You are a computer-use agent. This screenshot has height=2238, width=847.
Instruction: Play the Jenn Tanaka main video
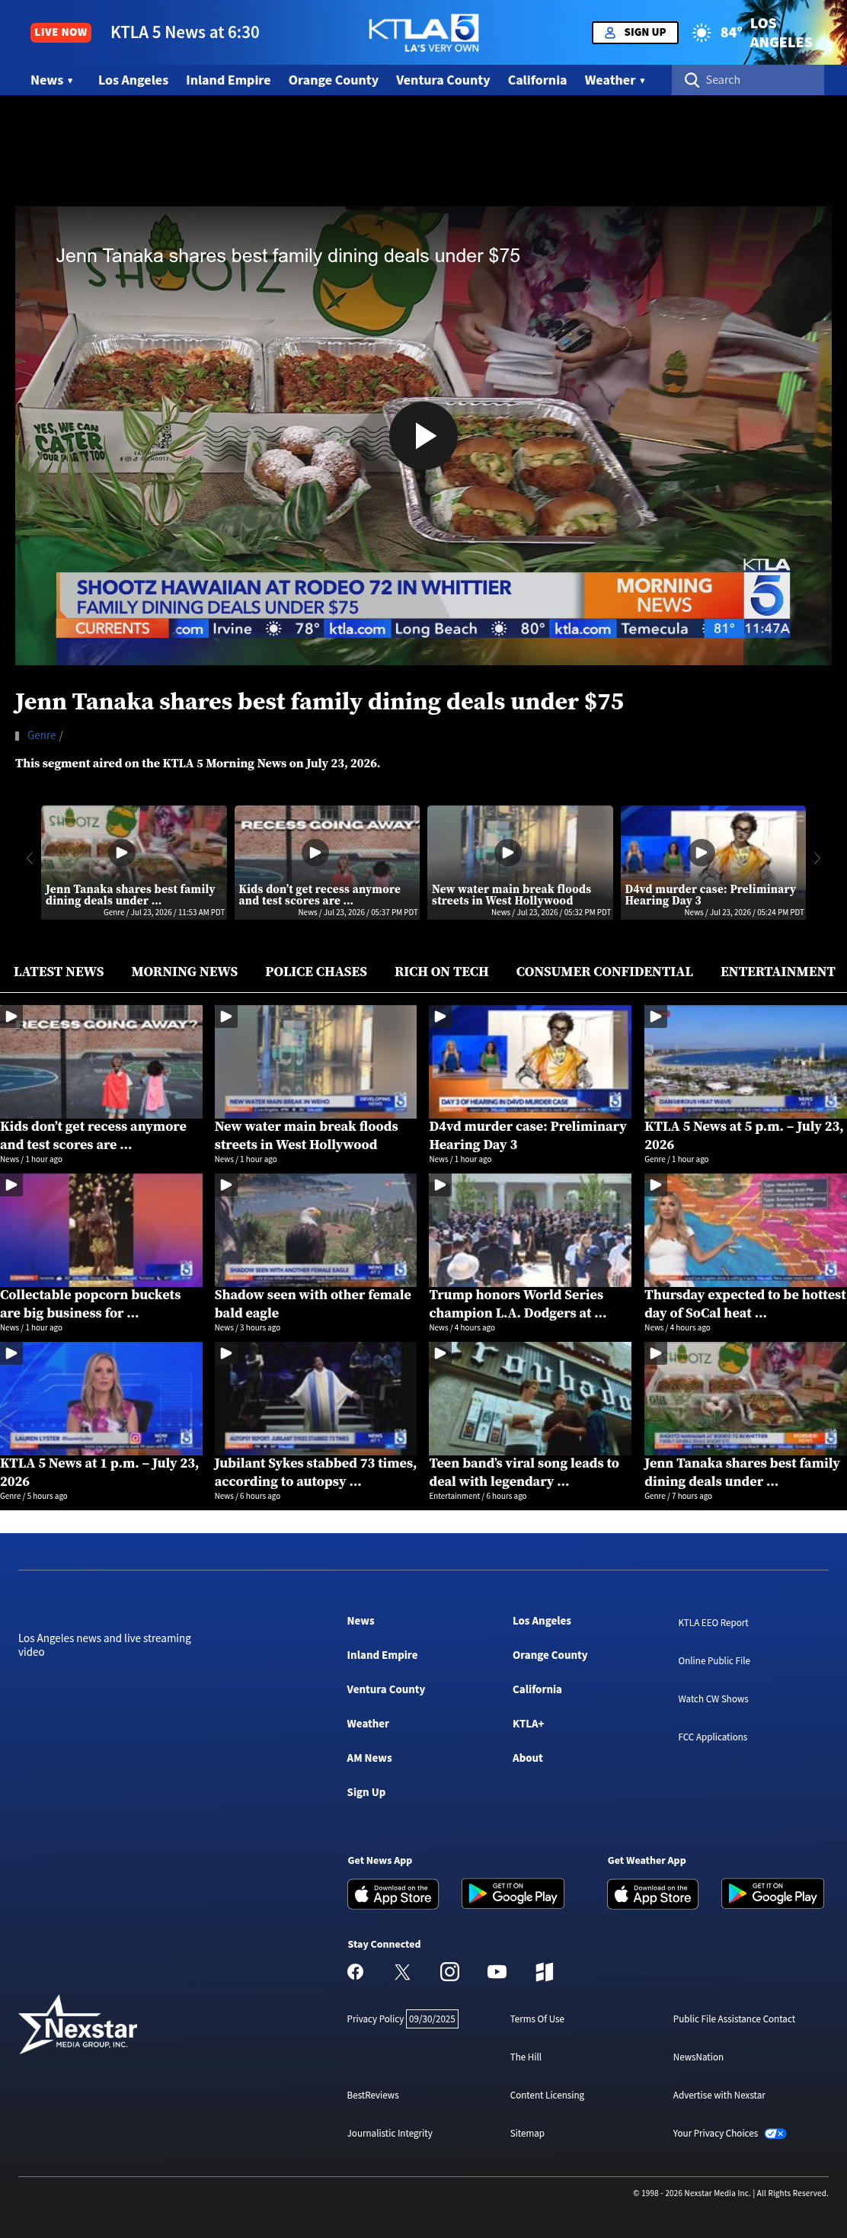coord(423,435)
